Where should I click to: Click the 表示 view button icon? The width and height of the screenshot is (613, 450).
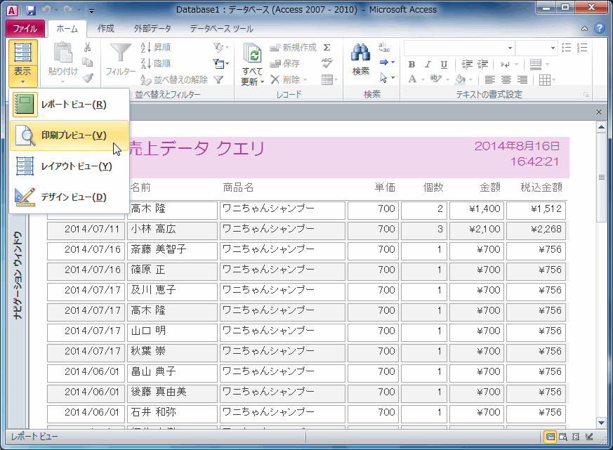22,53
